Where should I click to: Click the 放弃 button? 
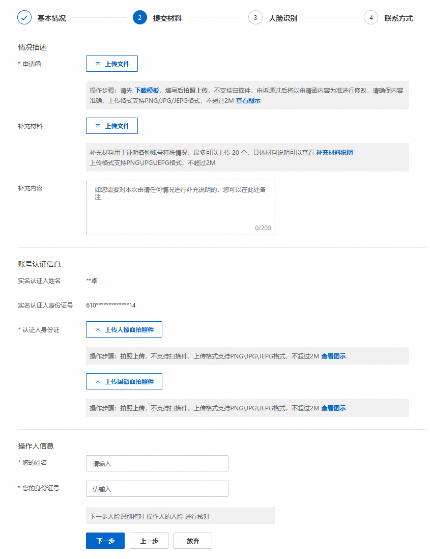click(193, 541)
